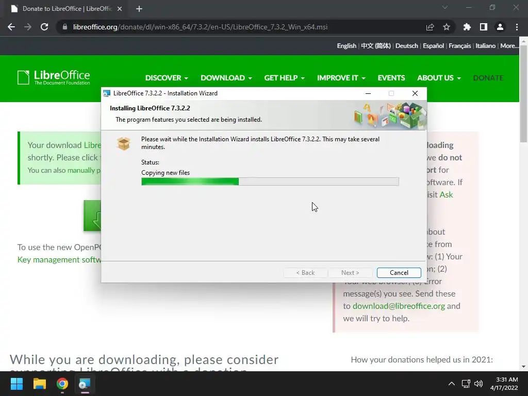Click the volume speaker tray icon
This screenshot has width=528, height=396.
pyautogui.click(x=478, y=384)
